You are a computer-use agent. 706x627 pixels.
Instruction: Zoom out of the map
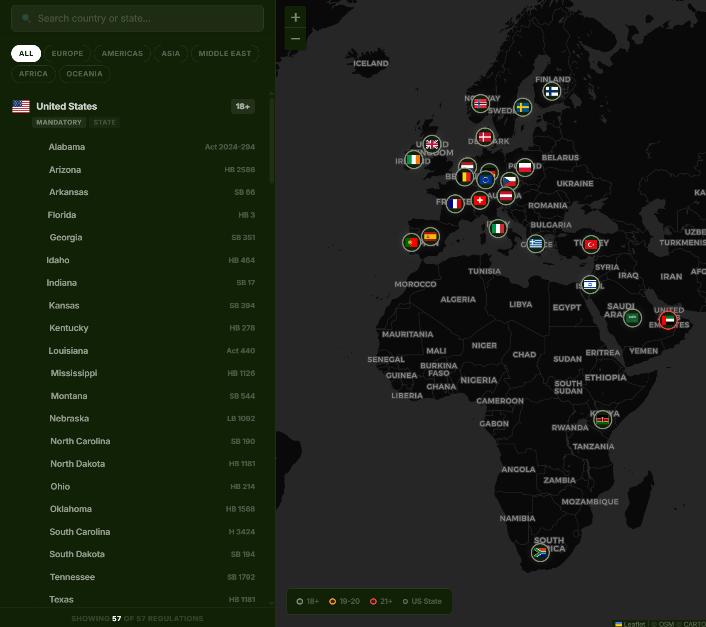(x=296, y=39)
